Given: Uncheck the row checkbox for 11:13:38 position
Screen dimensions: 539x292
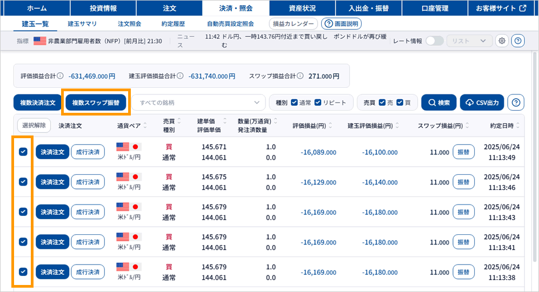Looking at the screenshot, I should 23,271.
